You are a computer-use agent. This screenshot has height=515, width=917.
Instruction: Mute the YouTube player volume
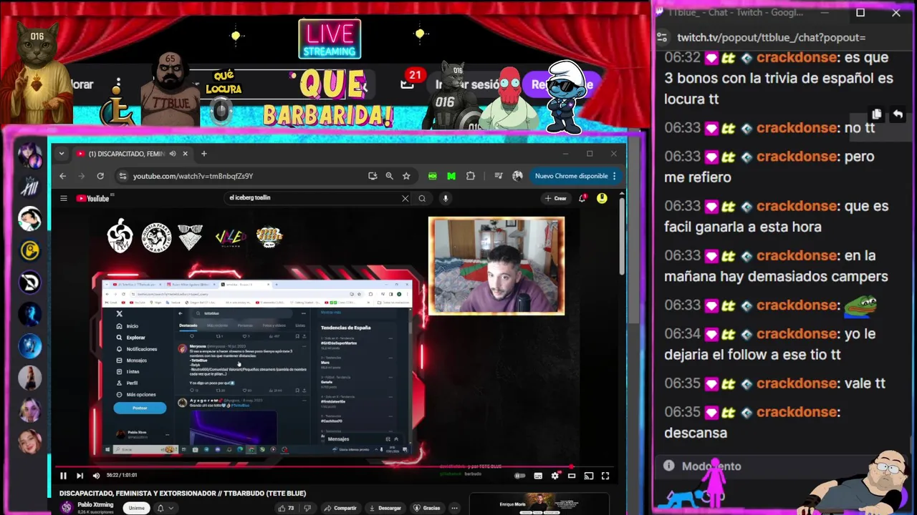(x=96, y=476)
